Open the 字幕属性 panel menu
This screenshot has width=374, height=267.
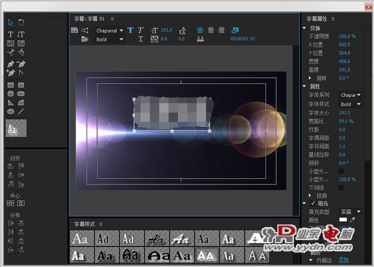[333, 19]
